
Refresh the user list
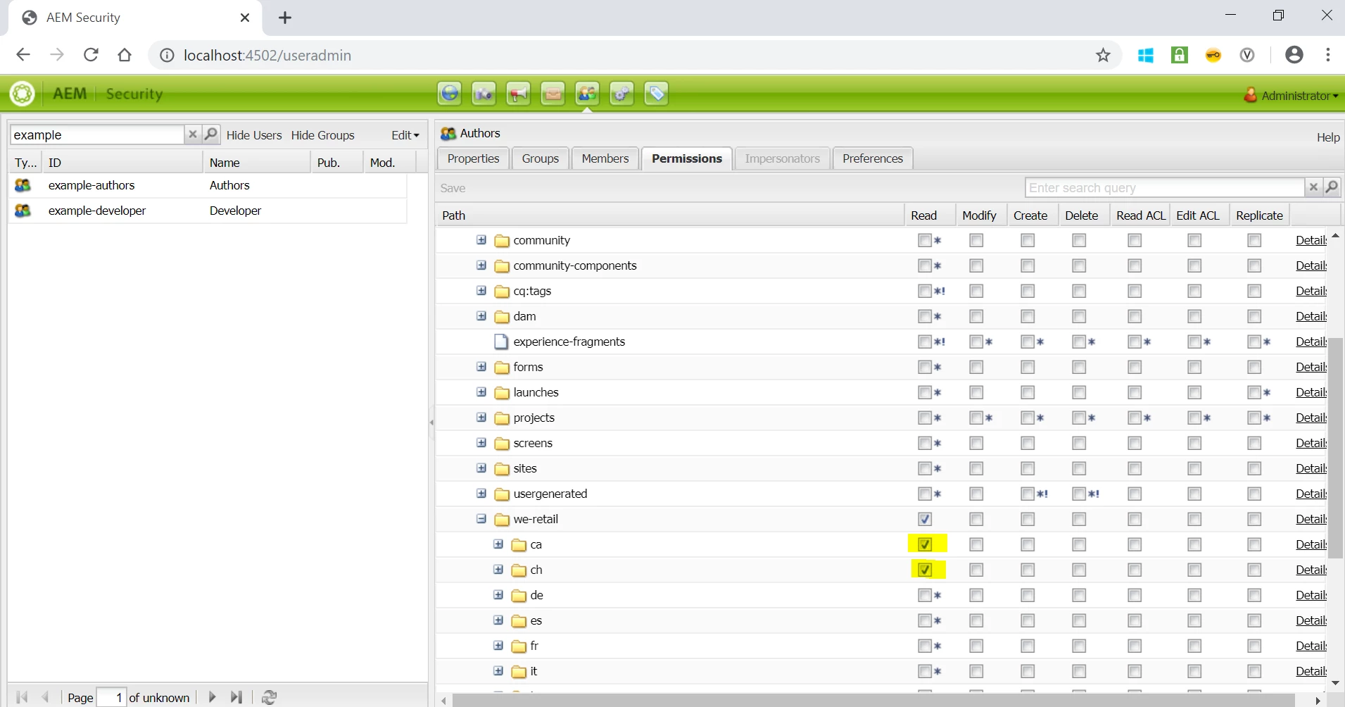tap(269, 697)
